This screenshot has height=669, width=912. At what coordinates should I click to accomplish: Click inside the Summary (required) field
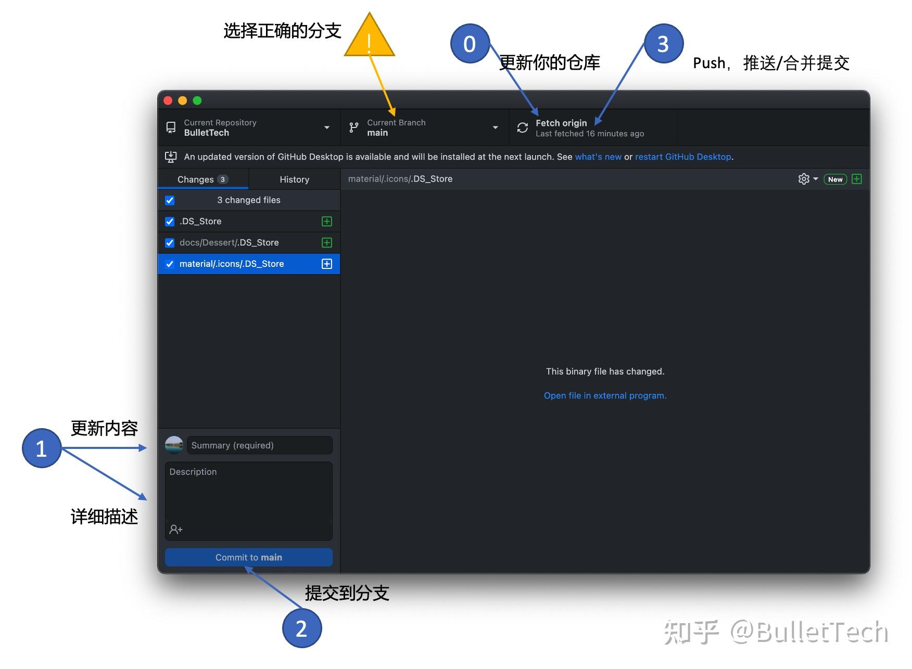259,445
